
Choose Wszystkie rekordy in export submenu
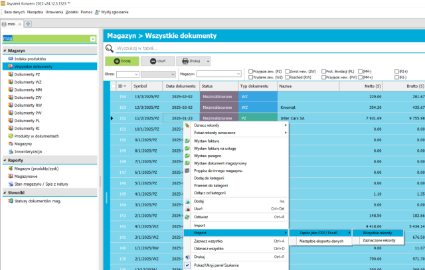[378, 233]
